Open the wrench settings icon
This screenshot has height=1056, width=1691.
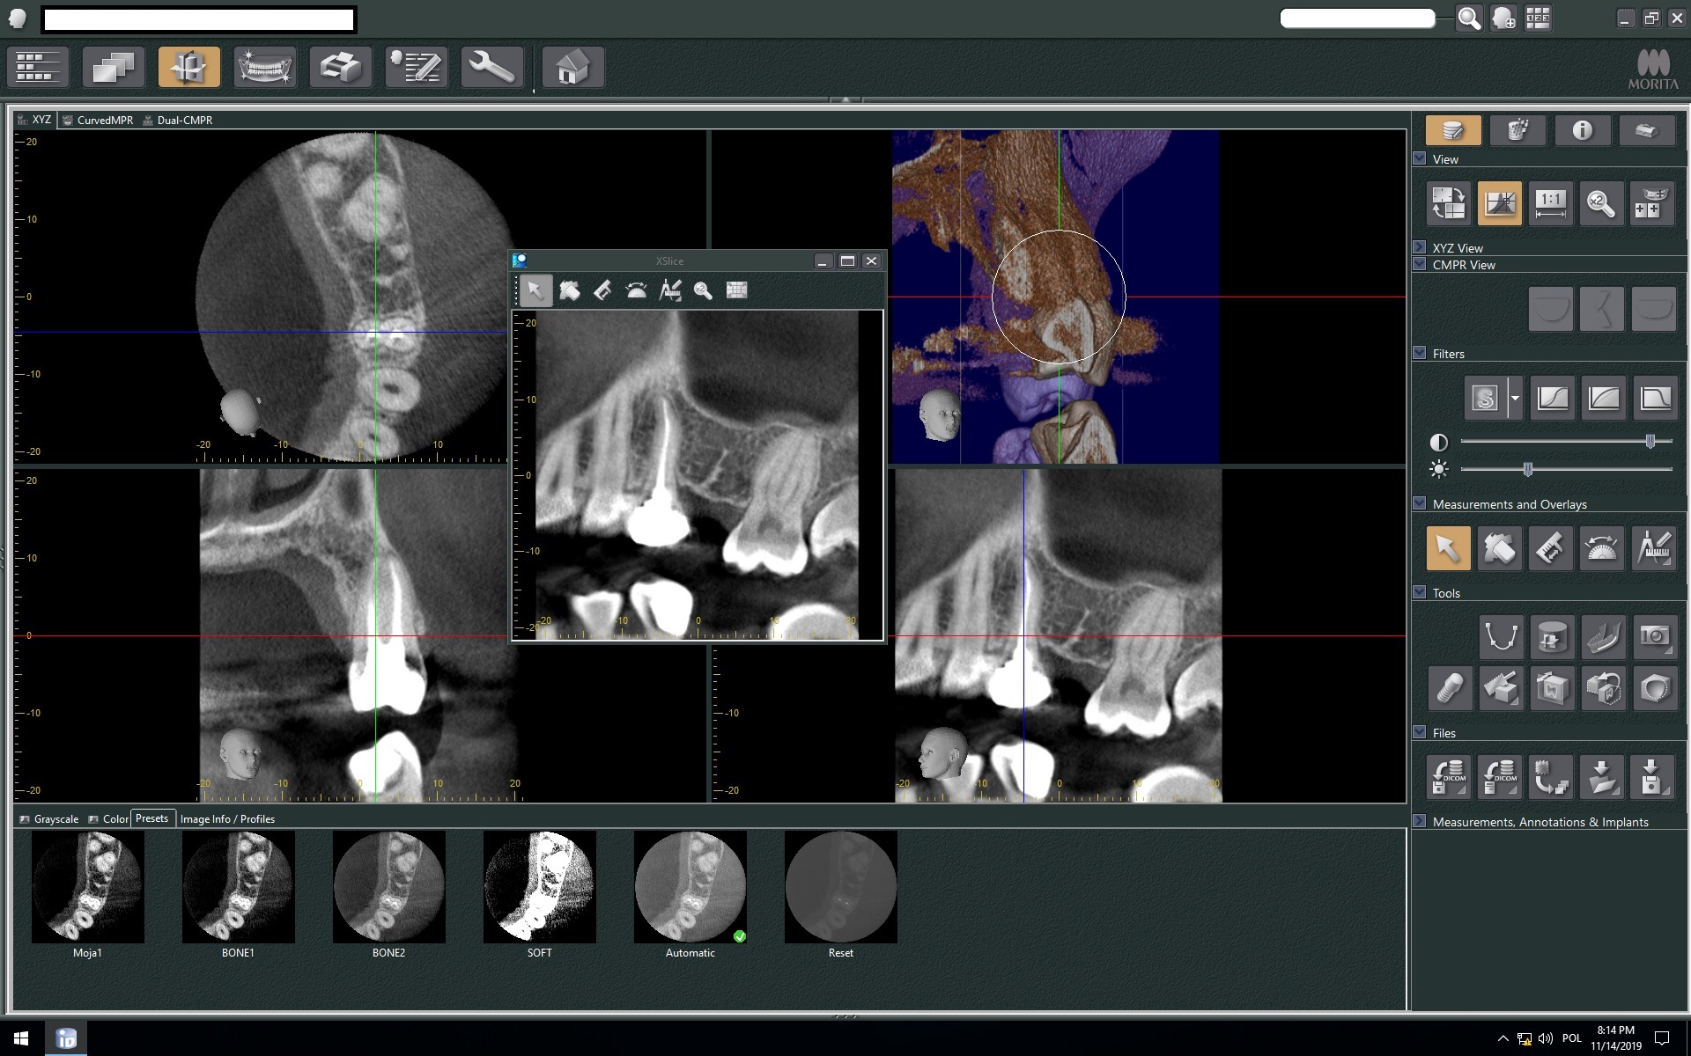click(x=492, y=67)
